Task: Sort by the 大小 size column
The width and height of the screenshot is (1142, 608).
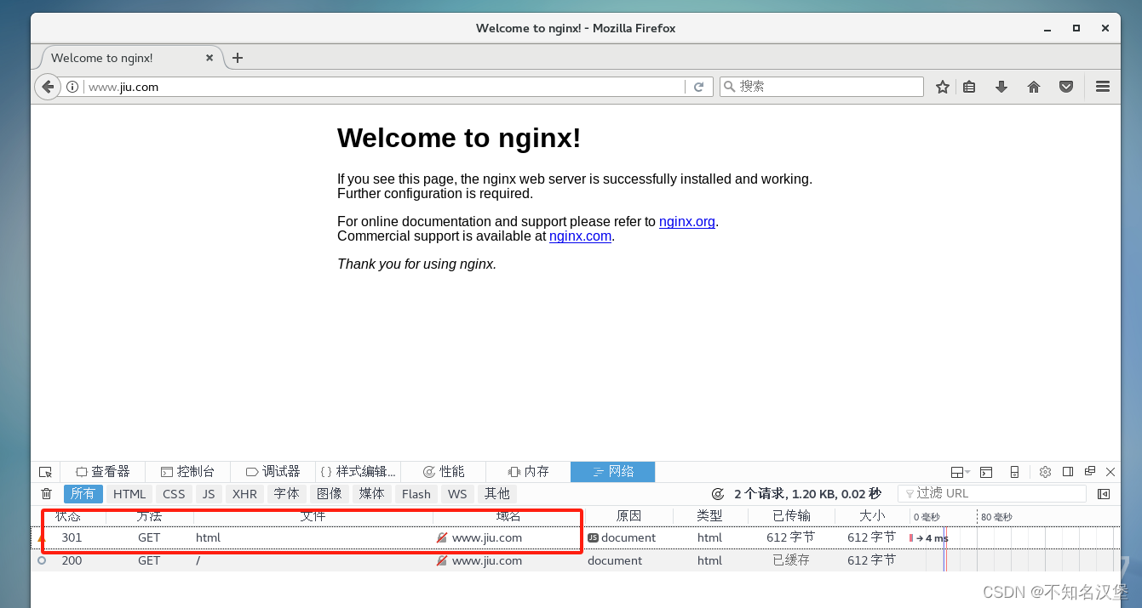Action: pyautogui.click(x=872, y=516)
